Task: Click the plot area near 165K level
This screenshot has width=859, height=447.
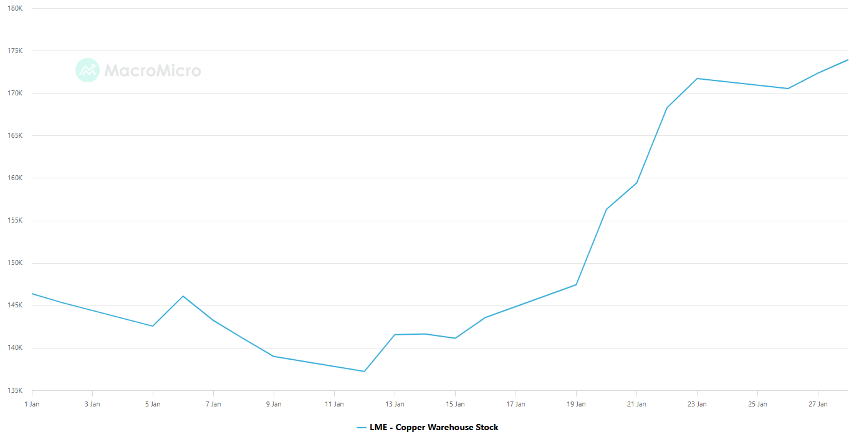Action: [x=436, y=135]
